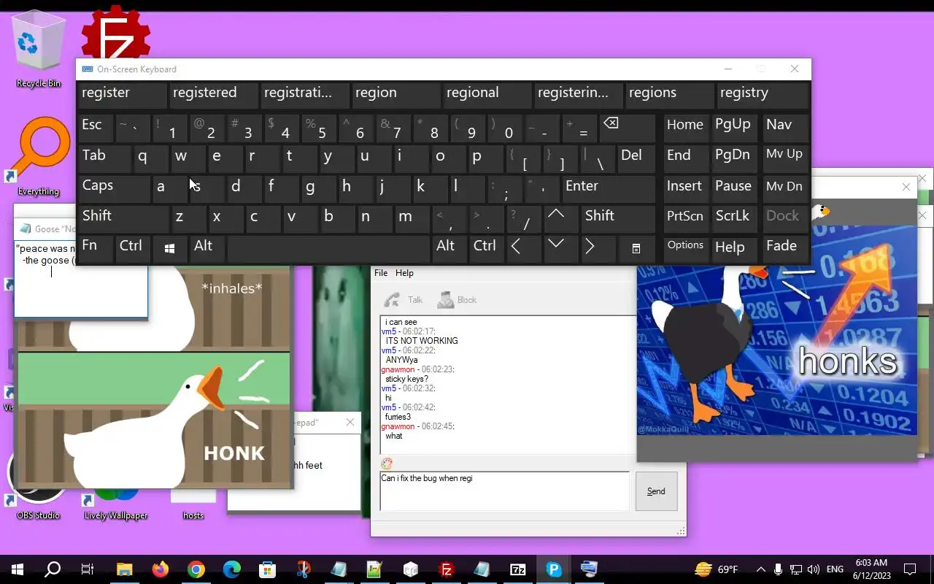This screenshot has height=584, width=934.
Task: Click the Windows logo key on the On-Screen Keyboard
Action: pos(169,248)
